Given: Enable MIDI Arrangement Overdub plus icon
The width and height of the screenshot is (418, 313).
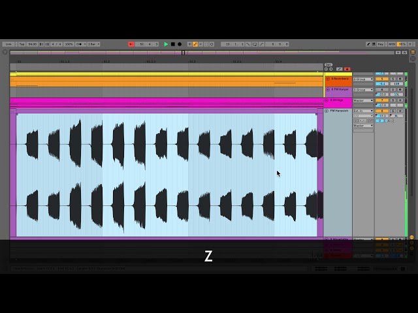Looking at the screenshot, I should tap(189, 44).
